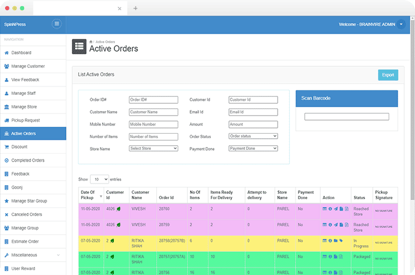Open Goonj in the sidebar

(x=33, y=187)
